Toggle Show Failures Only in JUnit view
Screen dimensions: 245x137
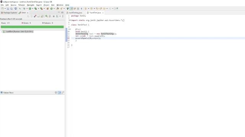[35, 16]
